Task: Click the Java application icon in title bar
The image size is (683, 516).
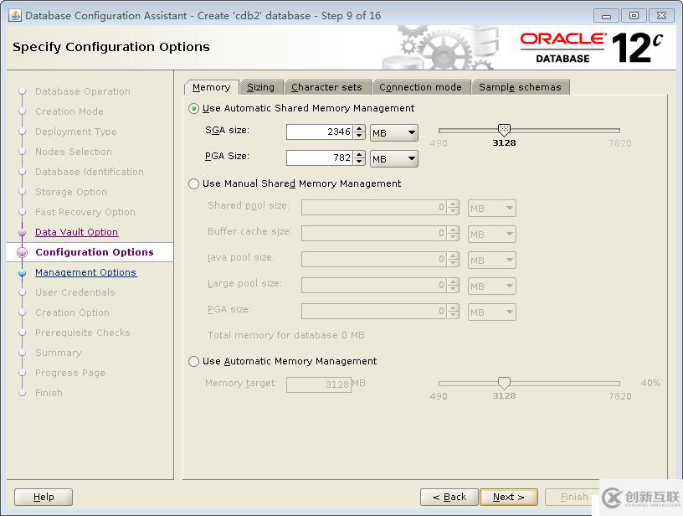Action: pos(15,15)
